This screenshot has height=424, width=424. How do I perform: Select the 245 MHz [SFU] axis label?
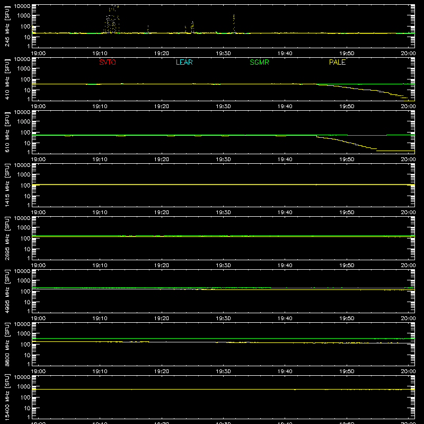(x=7, y=26)
